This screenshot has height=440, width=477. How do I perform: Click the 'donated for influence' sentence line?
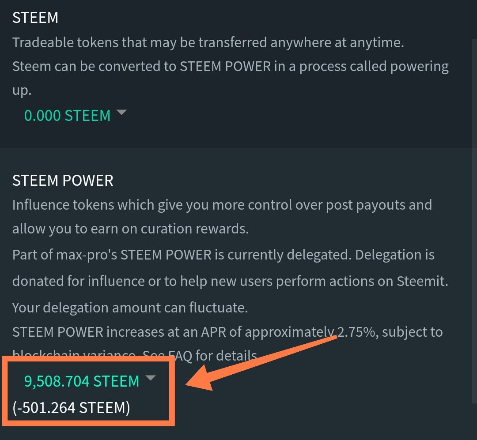coord(230,281)
